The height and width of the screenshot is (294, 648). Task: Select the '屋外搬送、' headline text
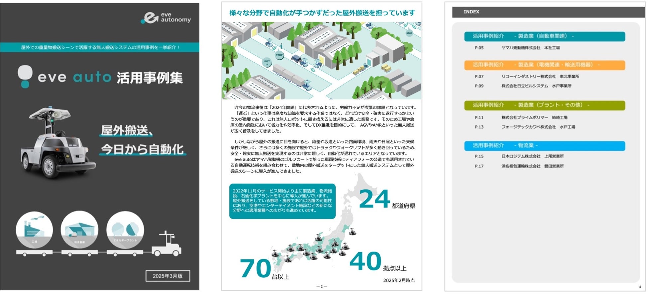[x=127, y=131]
